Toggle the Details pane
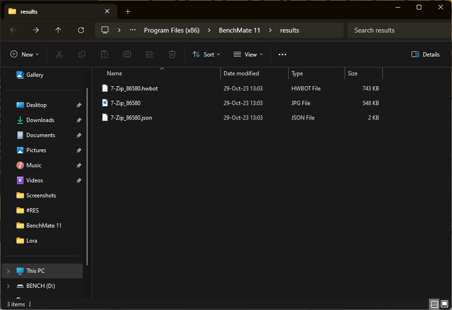Image resolution: width=452 pixels, height=310 pixels. 426,55
